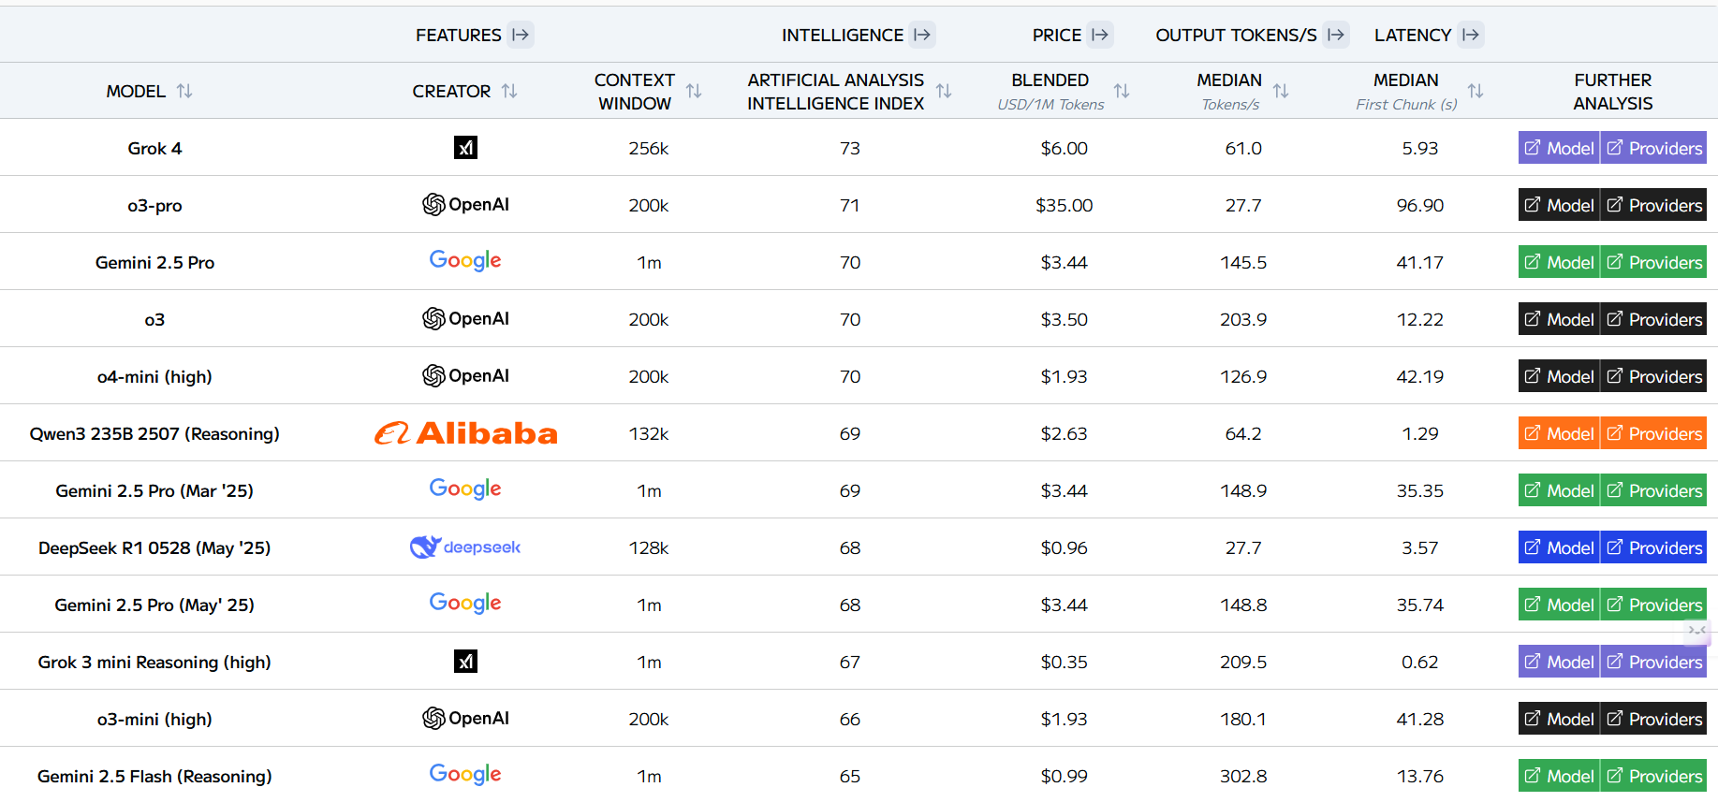Expand the Output Tokens/S column group
Screen dimensions: 1718x802
click(x=1336, y=35)
